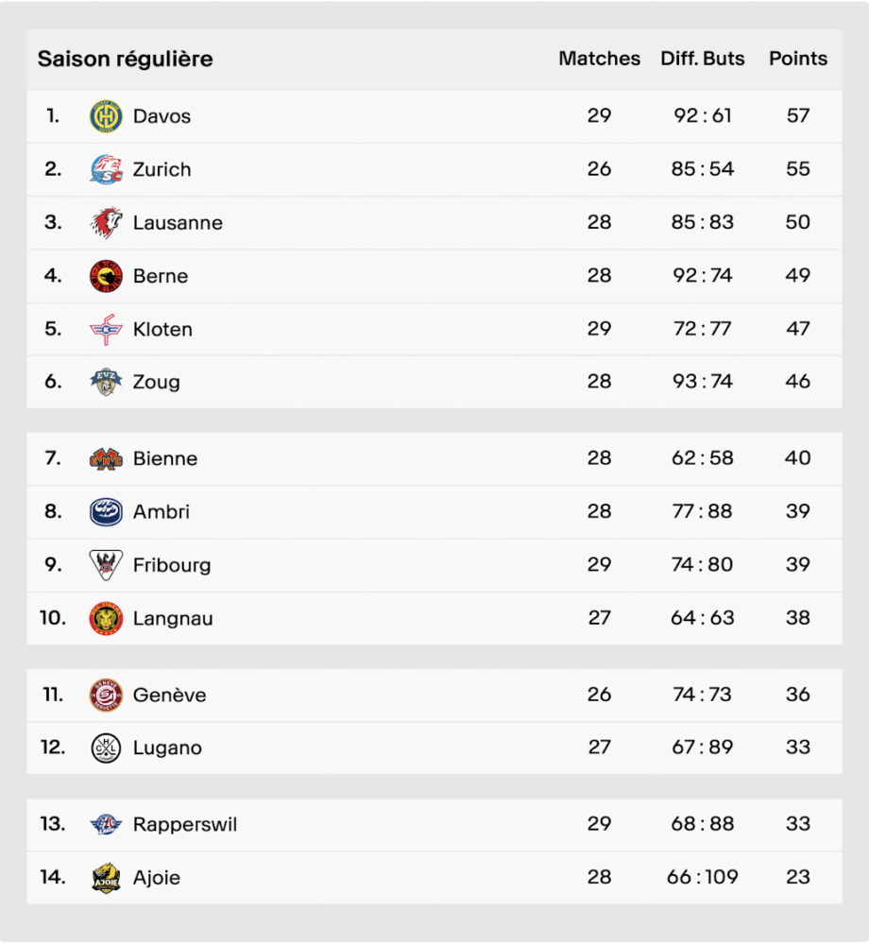Click the HC Davos team logo
This screenshot has height=945, width=869.
point(106,116)
